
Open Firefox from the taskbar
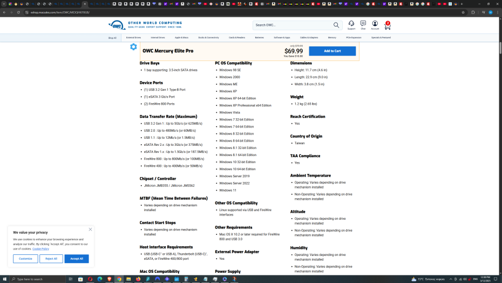tap(138, 279)
